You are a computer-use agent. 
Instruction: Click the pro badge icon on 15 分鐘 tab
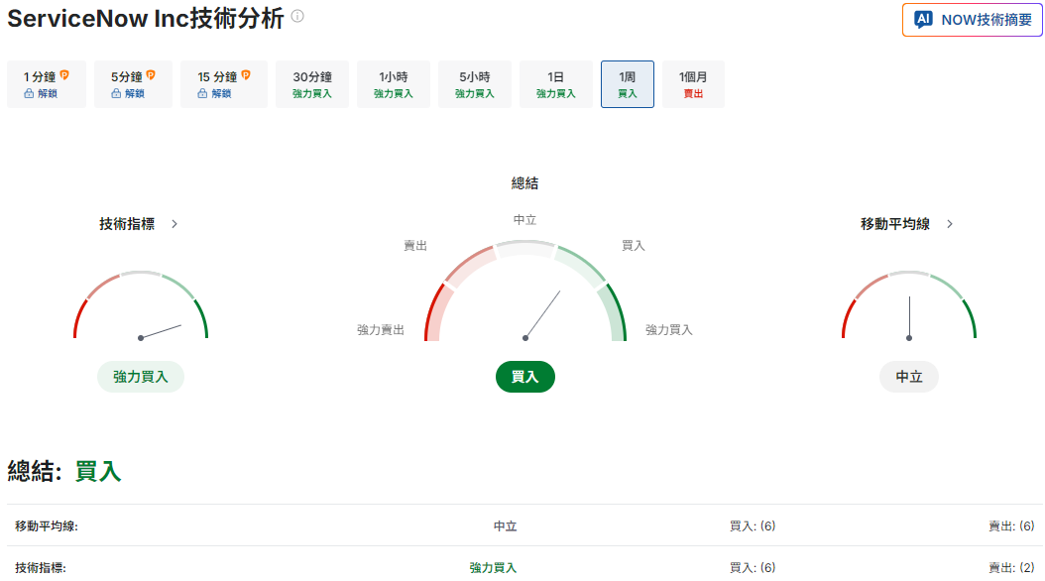246,75
